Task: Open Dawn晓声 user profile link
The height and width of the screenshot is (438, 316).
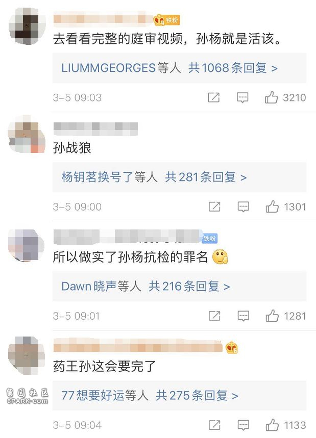Action: tap(89, 287)
